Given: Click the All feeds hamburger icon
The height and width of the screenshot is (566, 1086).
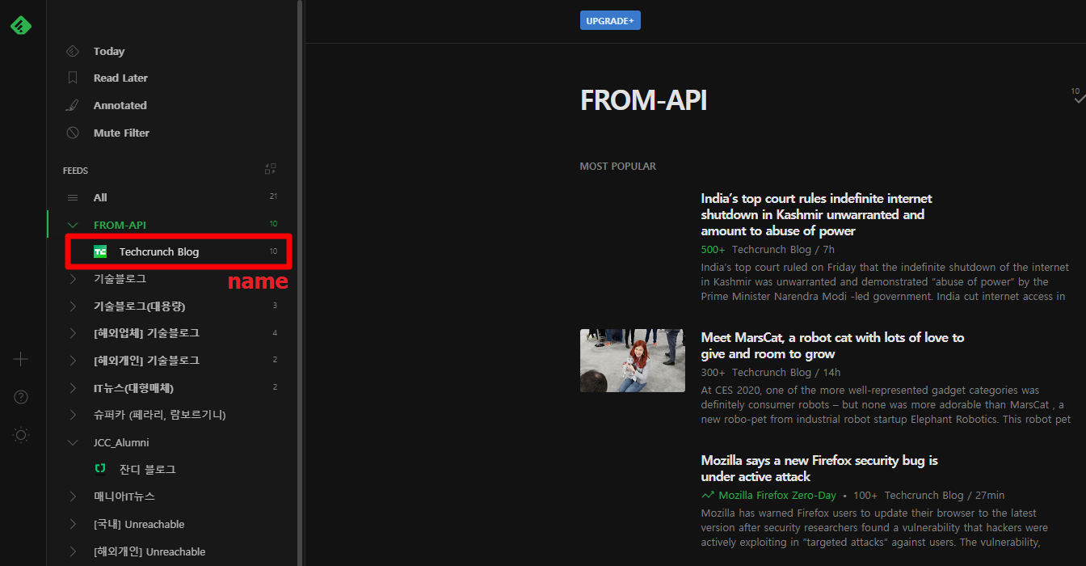Looking at the screenshot, I should point(73,197).
